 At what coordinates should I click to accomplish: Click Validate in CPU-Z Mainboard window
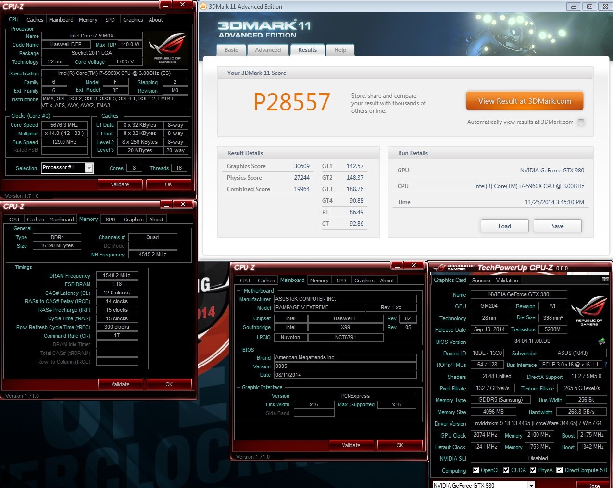tap(351, 445)
